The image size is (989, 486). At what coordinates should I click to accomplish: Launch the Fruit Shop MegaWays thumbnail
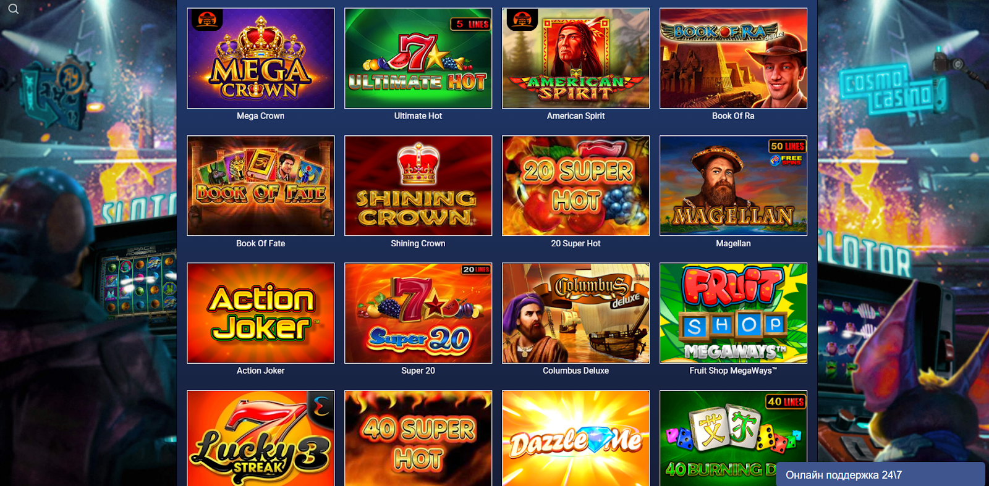[733, 313]
